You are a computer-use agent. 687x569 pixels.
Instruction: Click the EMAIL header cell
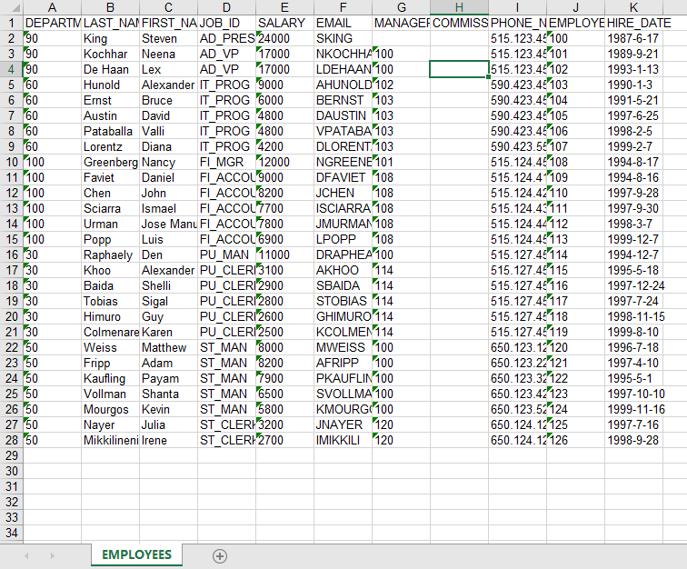coord(343,23)
